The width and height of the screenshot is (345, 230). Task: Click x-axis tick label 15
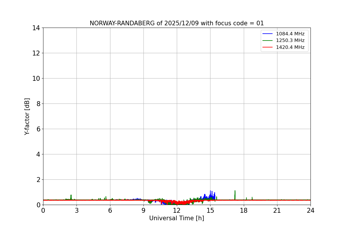(210, 210)
